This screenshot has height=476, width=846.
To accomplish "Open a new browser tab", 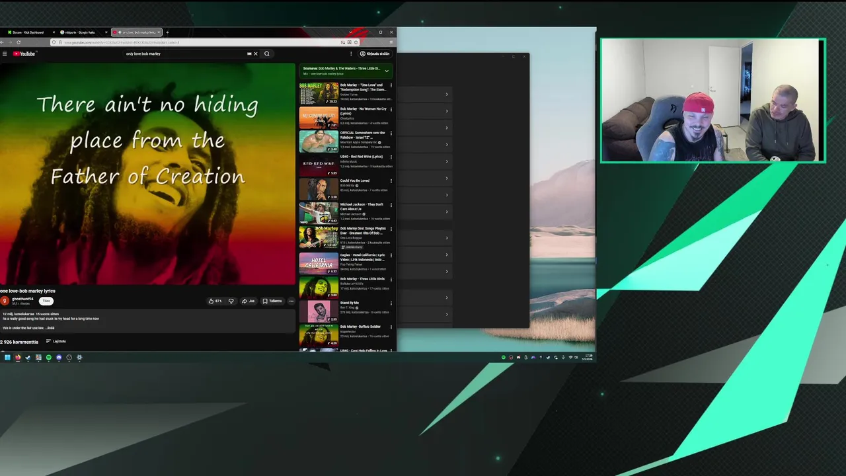I will click(x=167, y=32).
